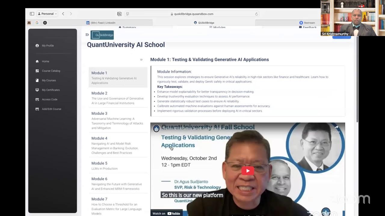385x216 pixels.
Task: Collapse the sidebar with the menu toggle icon
Action: [x=87, y=35]
